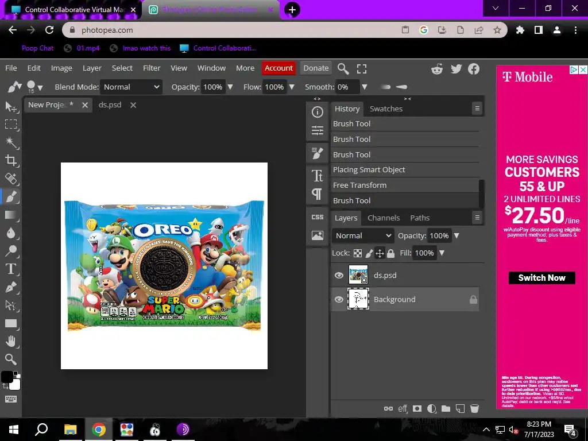Open the Reddit link icon
The image size is (588, 441).
[437, 69]
